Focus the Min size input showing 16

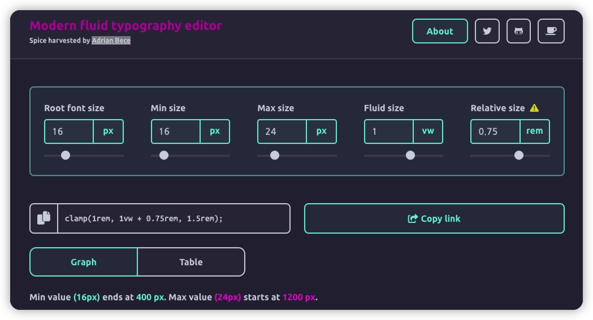pyautogui.click(x=176, y=131)
